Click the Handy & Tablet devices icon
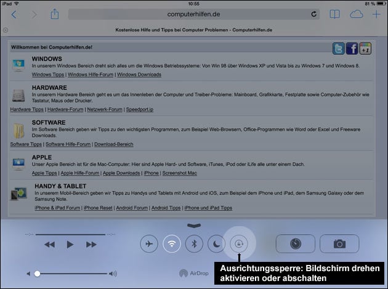 pos(19,193)
